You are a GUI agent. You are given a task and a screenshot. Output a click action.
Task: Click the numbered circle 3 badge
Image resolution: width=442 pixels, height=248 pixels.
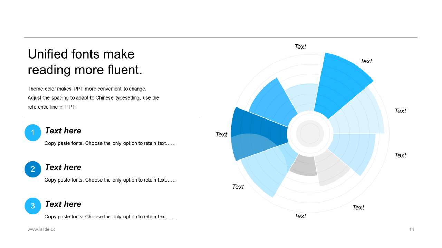click(33, 206)
